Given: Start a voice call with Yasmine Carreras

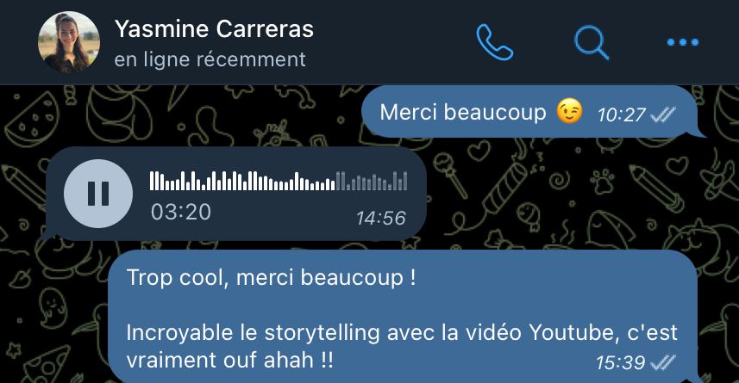Looking at the screenshot, I should click(x=494, y=42).
